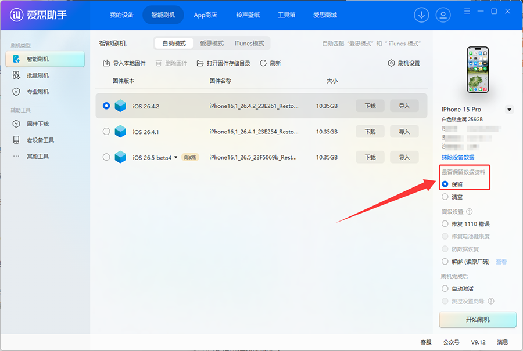Click the 刷新 refresh button
This screenshot has width=523, height=351.
coord(270,63)
